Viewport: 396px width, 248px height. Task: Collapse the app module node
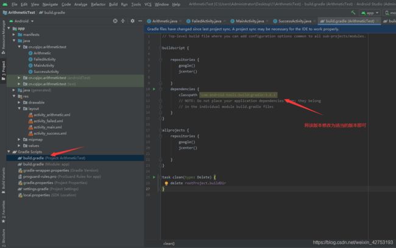[9, 28]
